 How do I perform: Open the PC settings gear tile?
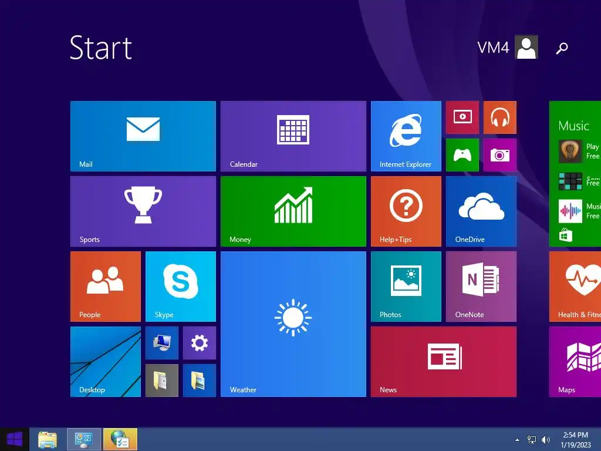[200, 343]
